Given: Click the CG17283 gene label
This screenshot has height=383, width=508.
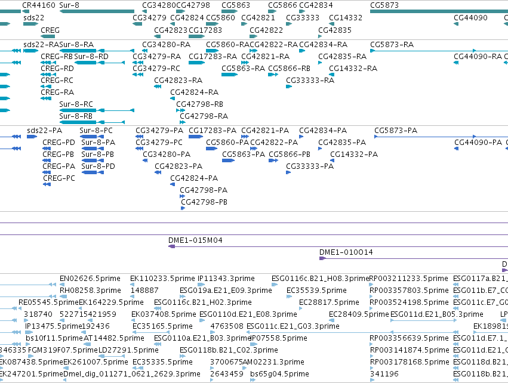Looking at the screenshot, I should coord(205,30).
